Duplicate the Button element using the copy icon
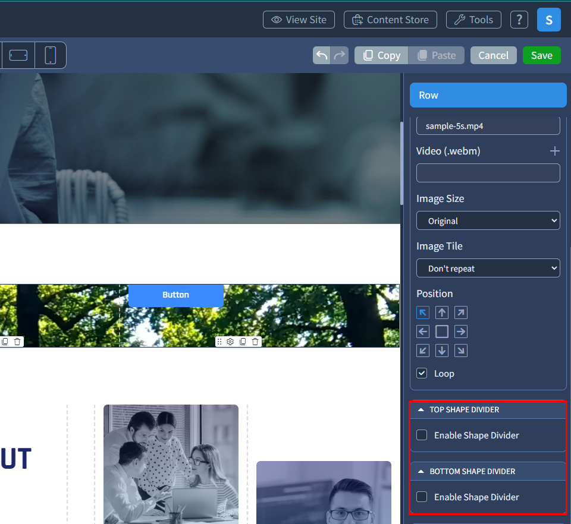571x524 pixels. coord(243,342)
